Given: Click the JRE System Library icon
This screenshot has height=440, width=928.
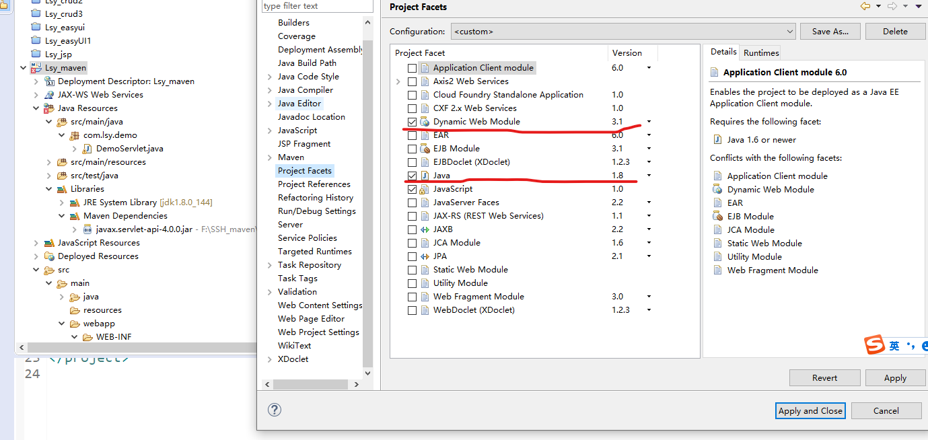Looking at the screenshot, I should [75, 203].
